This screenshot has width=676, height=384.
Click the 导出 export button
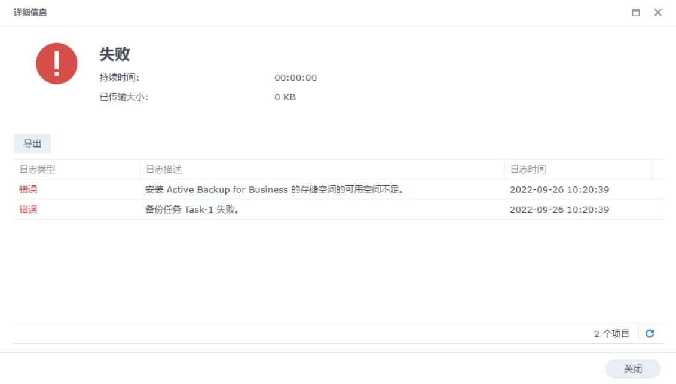pos(32,143)
